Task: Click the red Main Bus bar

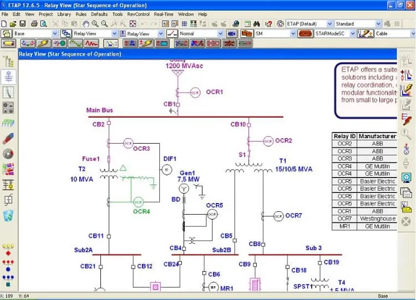Action: (186, 116)
